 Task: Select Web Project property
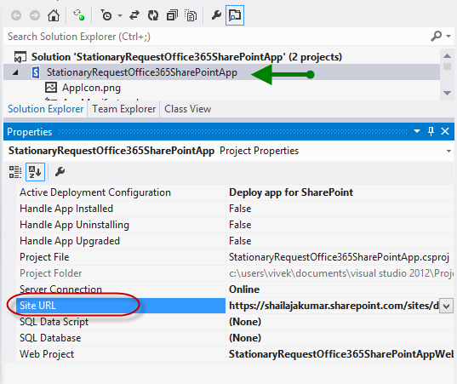[x=121, y=354]
